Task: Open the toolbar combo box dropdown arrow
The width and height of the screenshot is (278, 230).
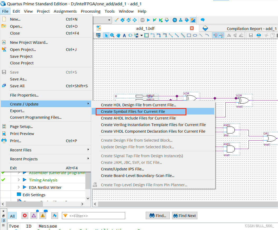Action: coord(109,20)
